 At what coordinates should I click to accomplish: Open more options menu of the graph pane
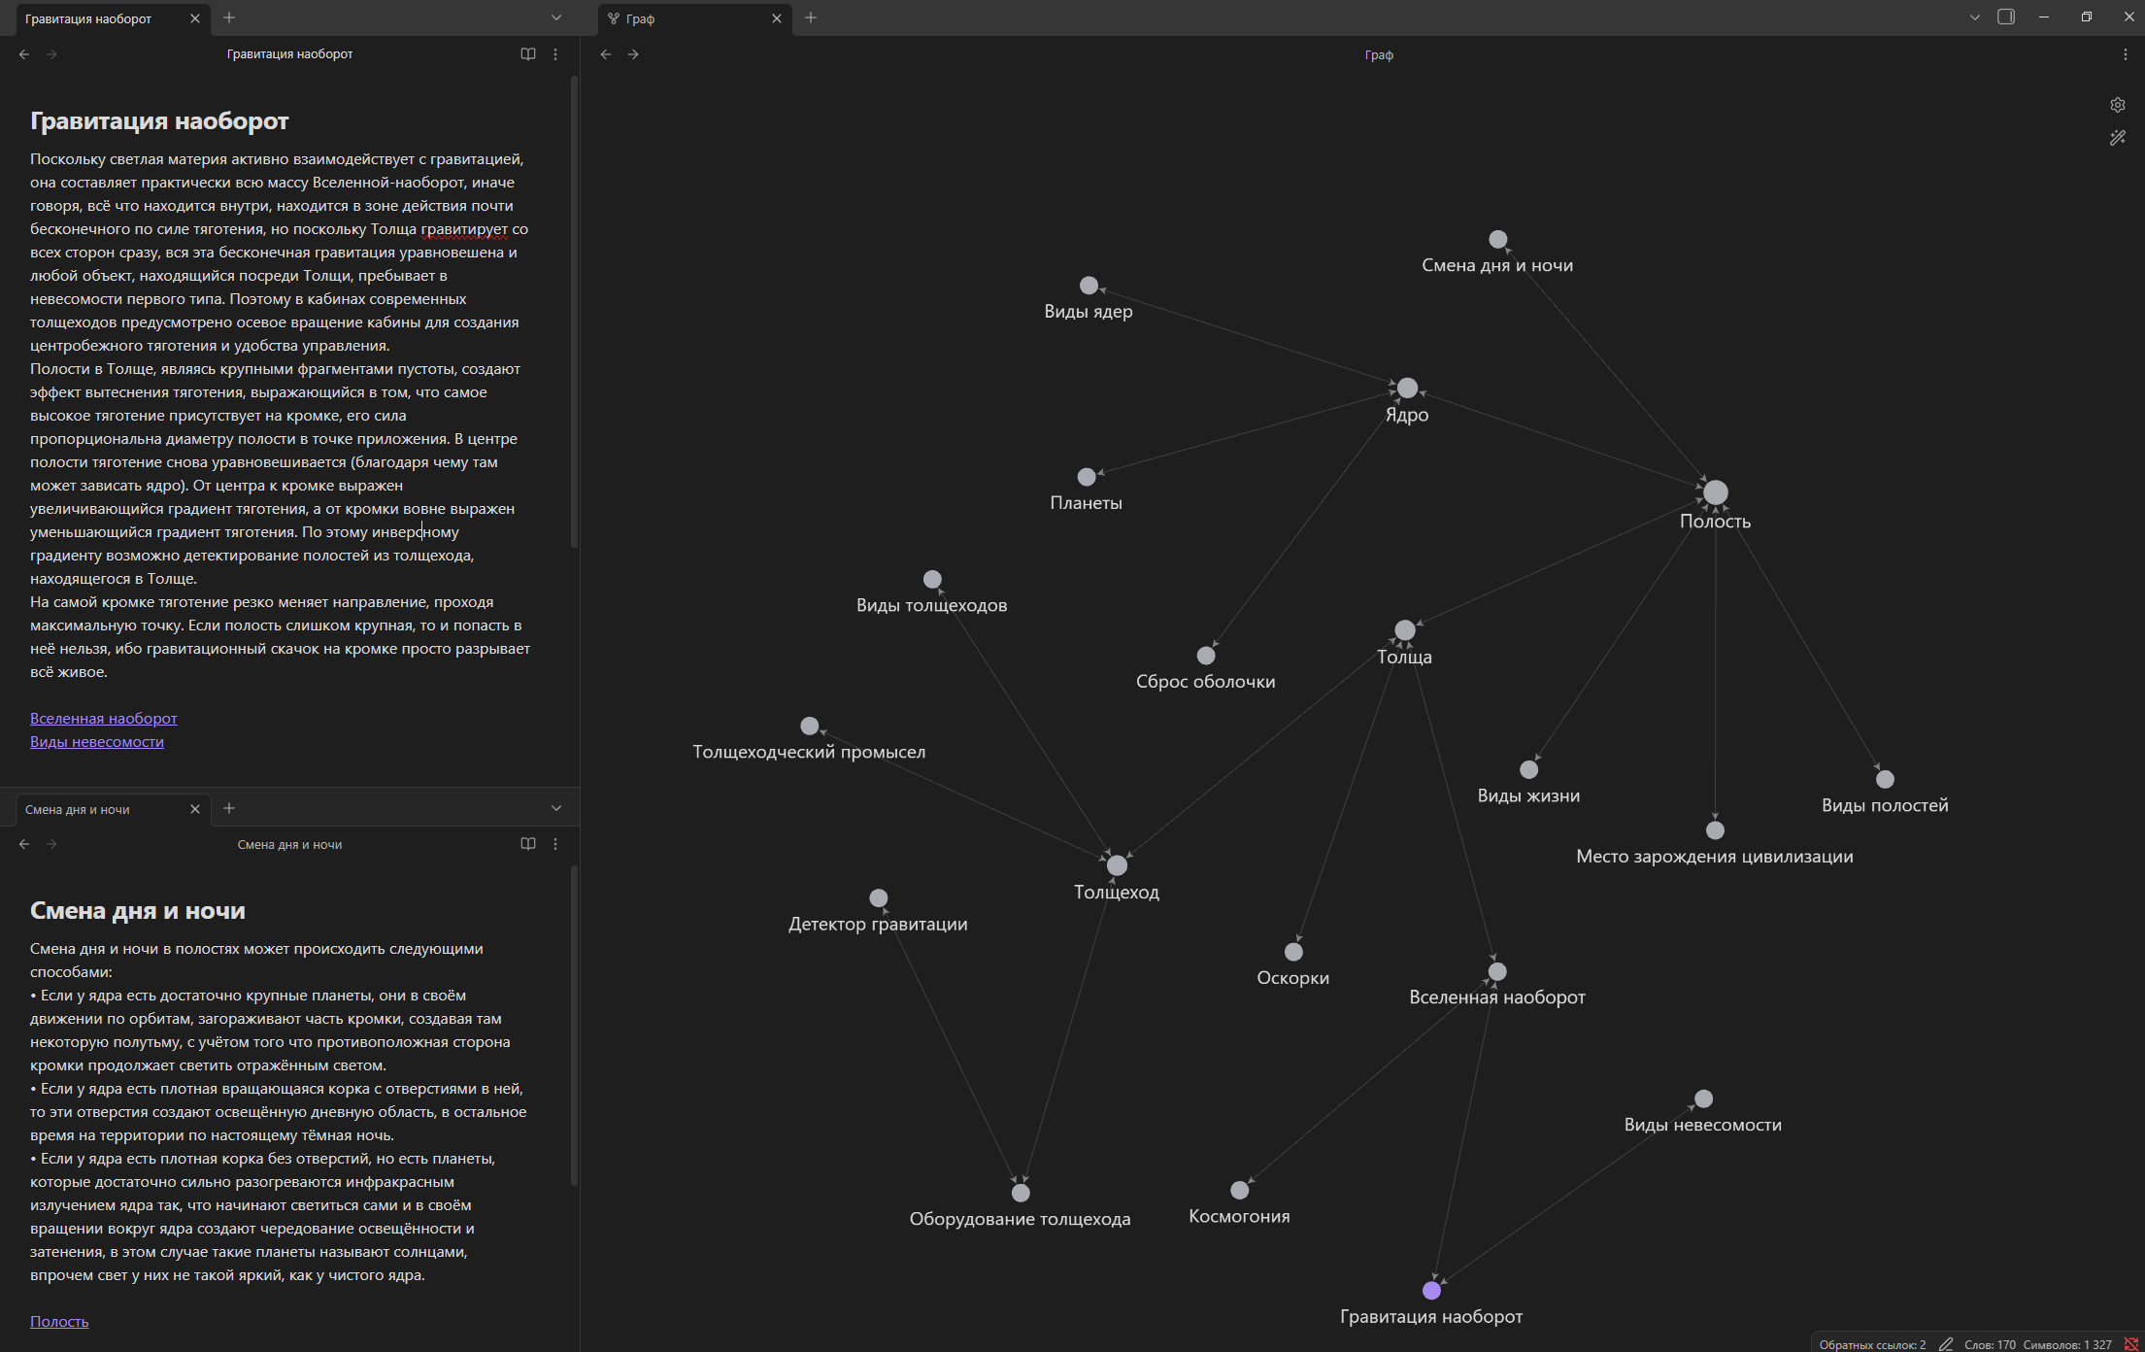pyautogui.click(x=2125, y=54)
